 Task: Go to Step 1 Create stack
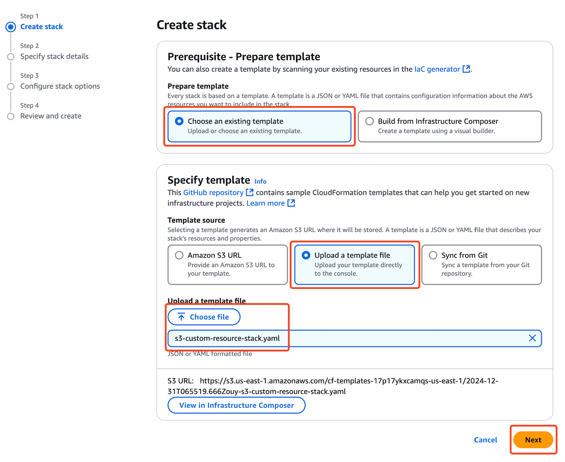(x=41, y=27)
